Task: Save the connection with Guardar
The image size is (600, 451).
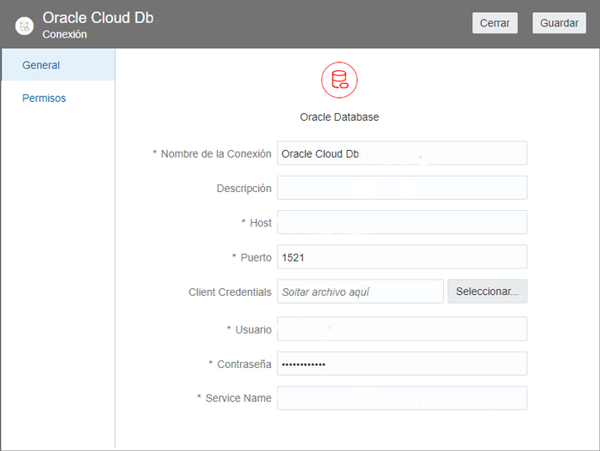Action: [559, 23]
